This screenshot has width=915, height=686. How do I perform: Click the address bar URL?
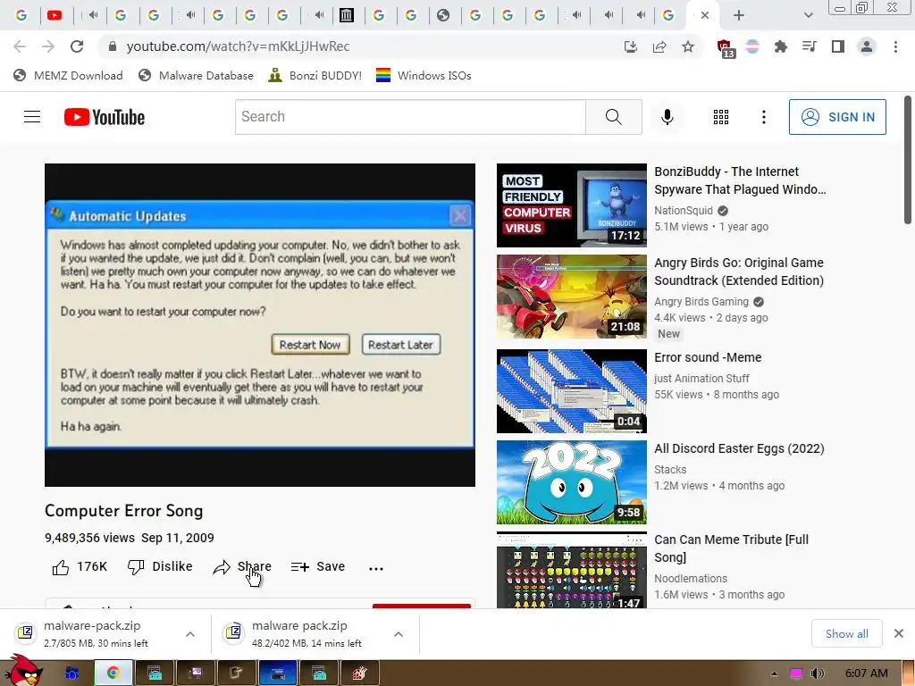[238, 46]
